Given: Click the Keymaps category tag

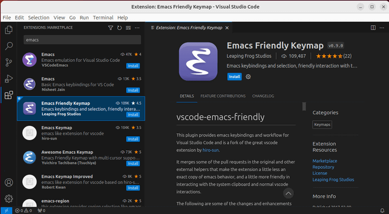Looking at the screenshot, I should tap(322, 125).
